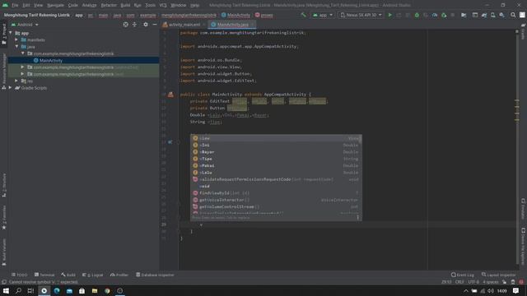Open the Build tool window

pos(68,275)
